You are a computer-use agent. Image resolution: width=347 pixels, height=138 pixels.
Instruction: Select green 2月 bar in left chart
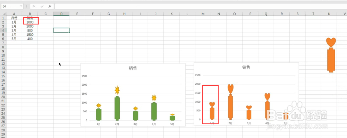coord(117,109)
